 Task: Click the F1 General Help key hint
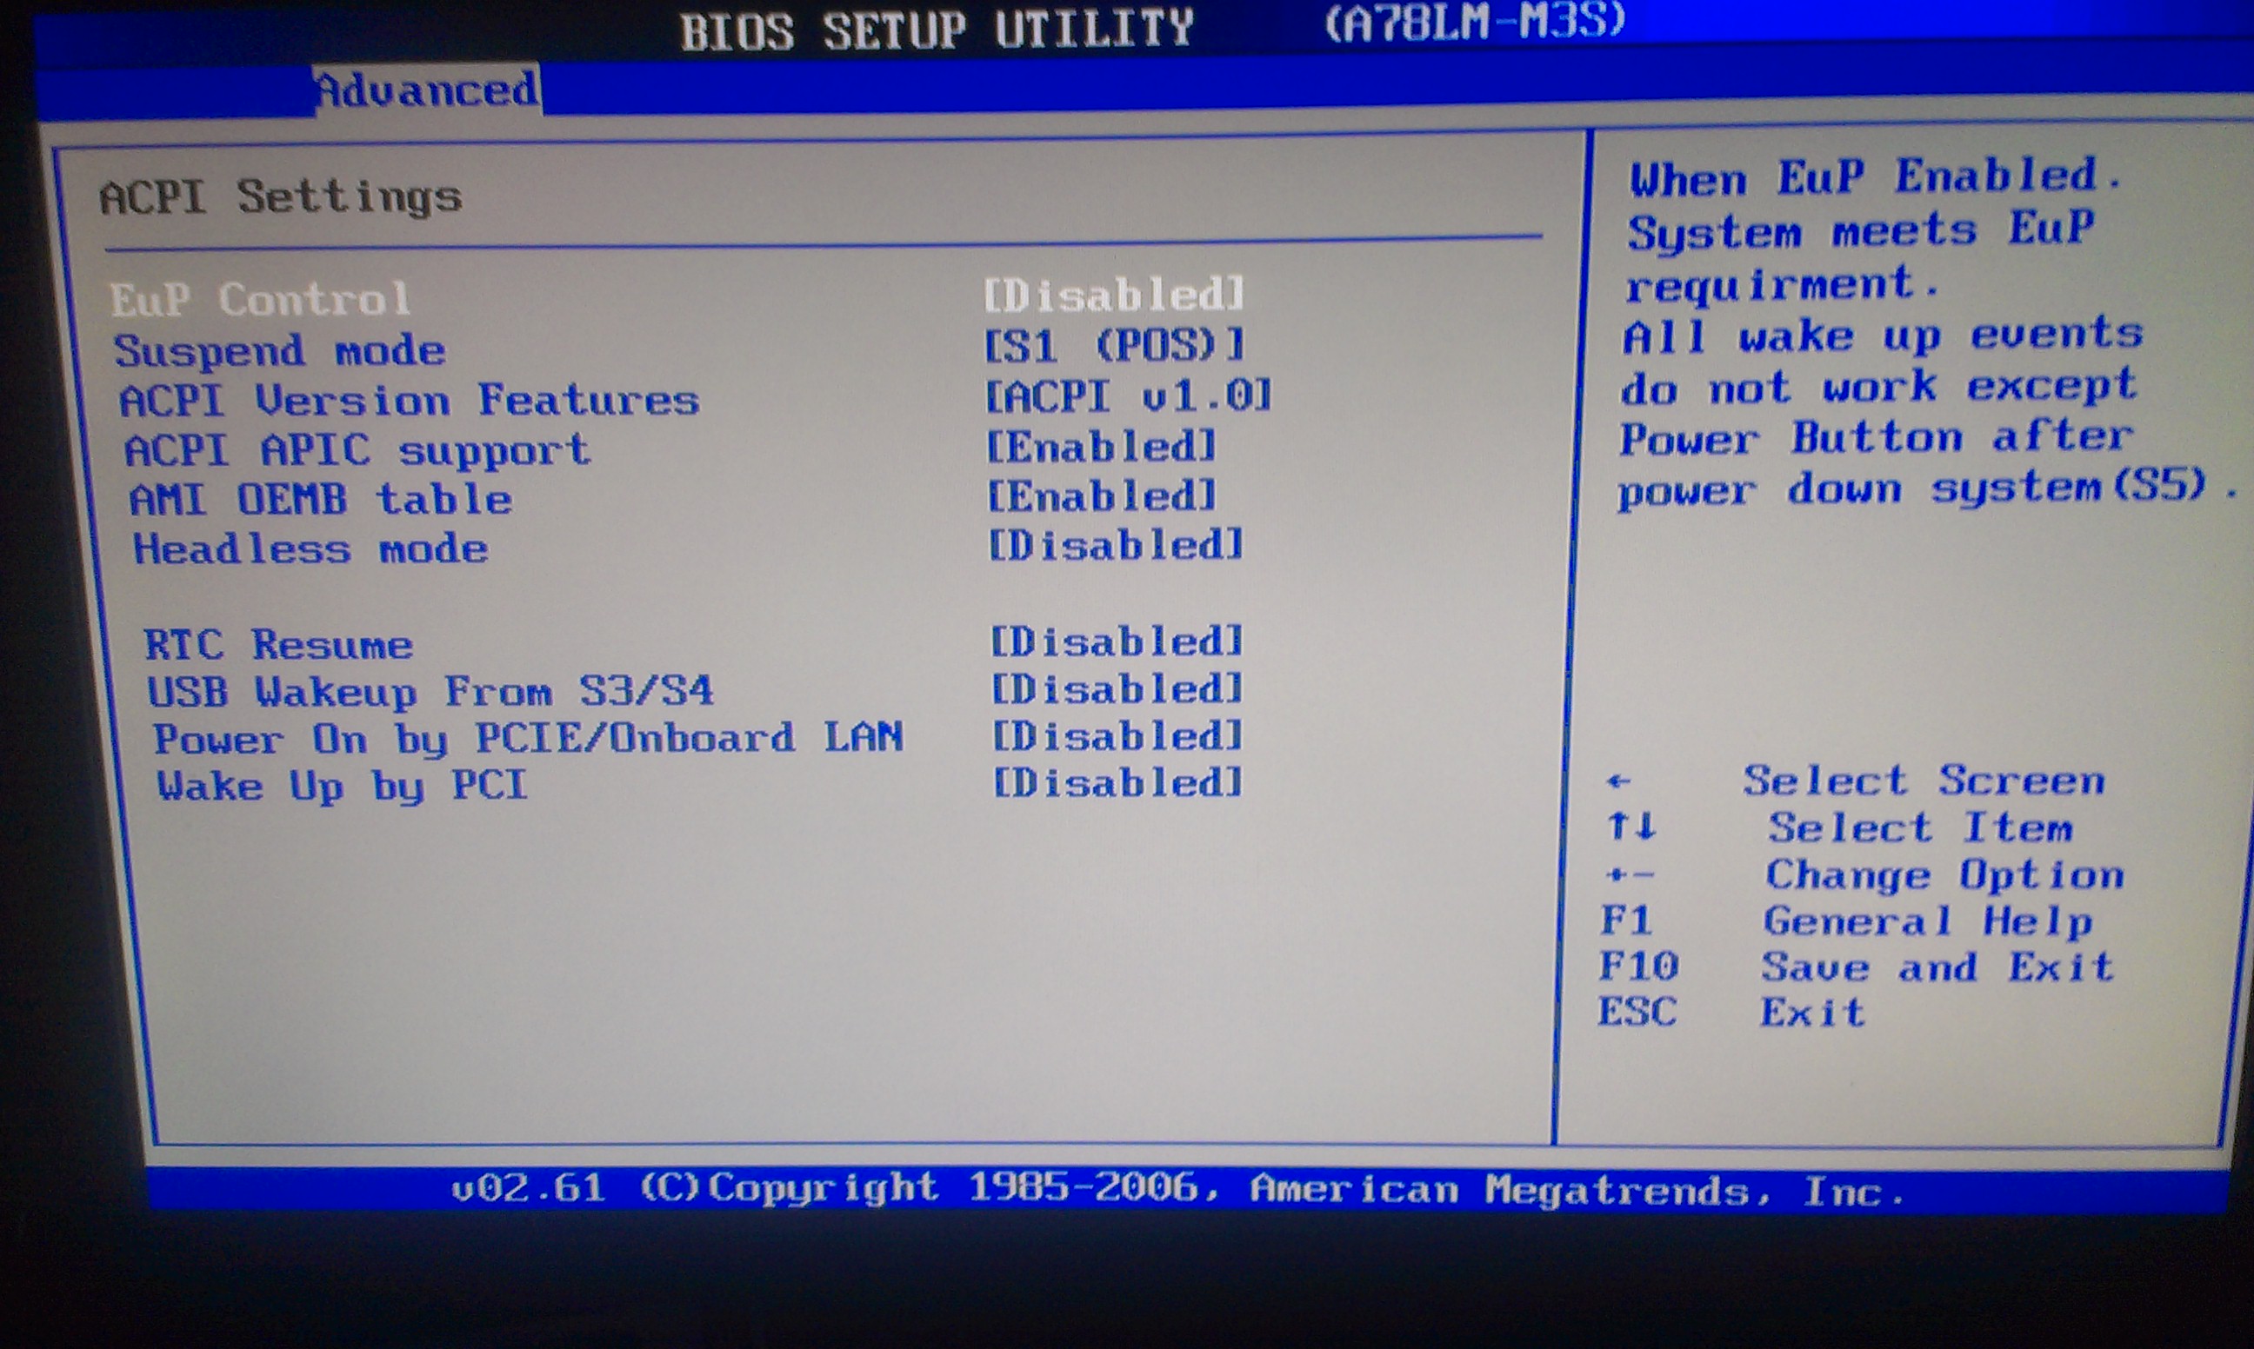coord(1626,920)
